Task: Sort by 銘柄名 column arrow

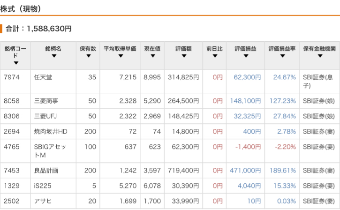Action: pyautogui.click(x=53, y=56)
